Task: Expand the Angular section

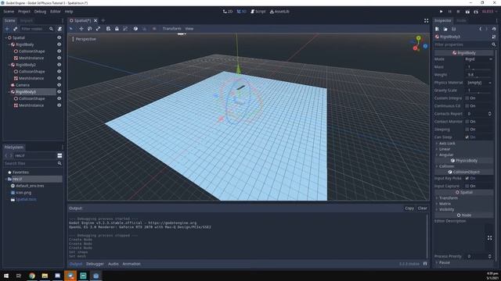Action: pyautogui.click(x=463, y=155)
